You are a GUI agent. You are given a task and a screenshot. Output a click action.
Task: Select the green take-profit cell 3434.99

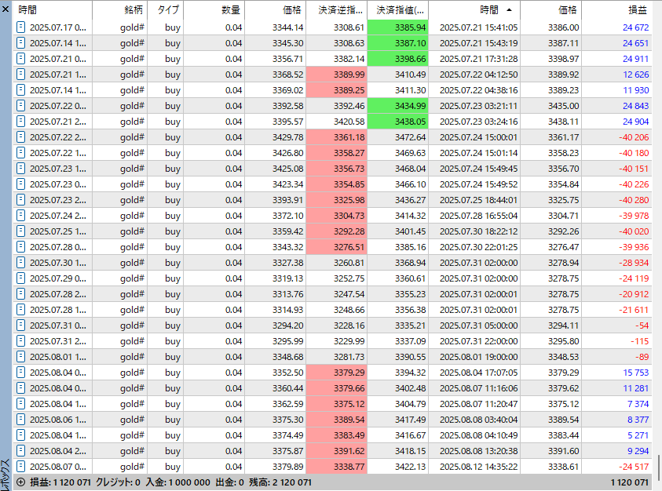pyautogui.click(x=397, y=106)
